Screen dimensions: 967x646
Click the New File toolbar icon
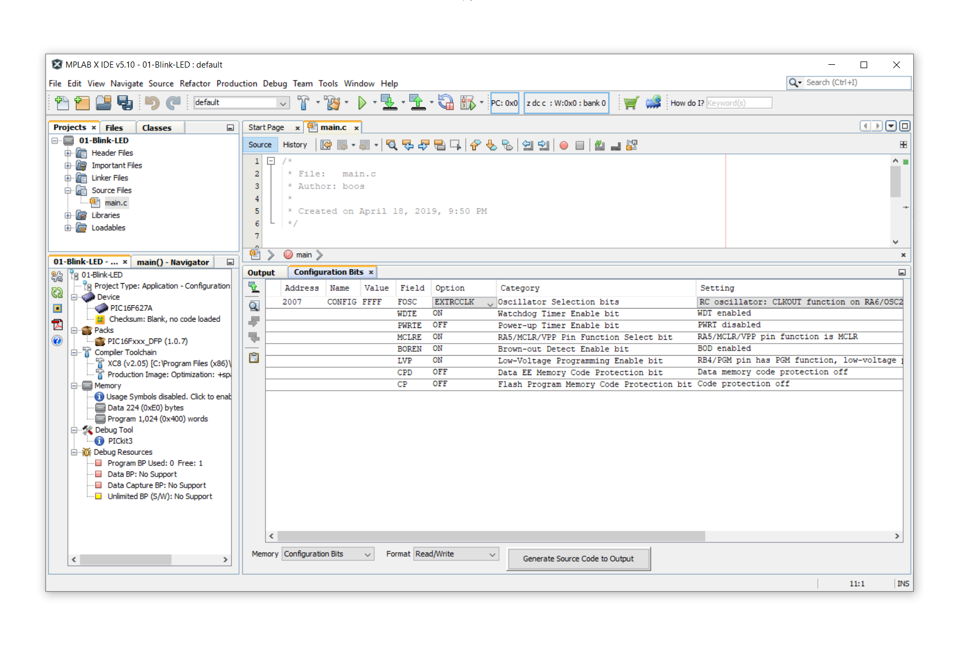coord(62,102)
